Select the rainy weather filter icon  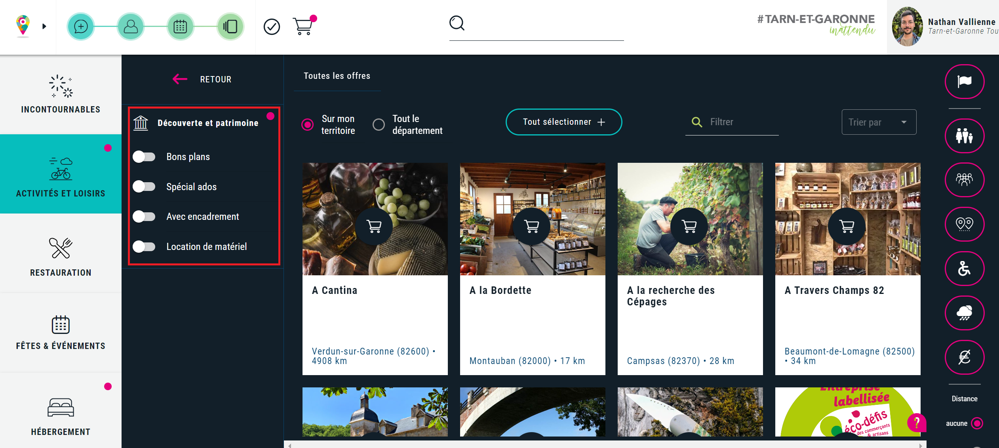tap(964, 313)
